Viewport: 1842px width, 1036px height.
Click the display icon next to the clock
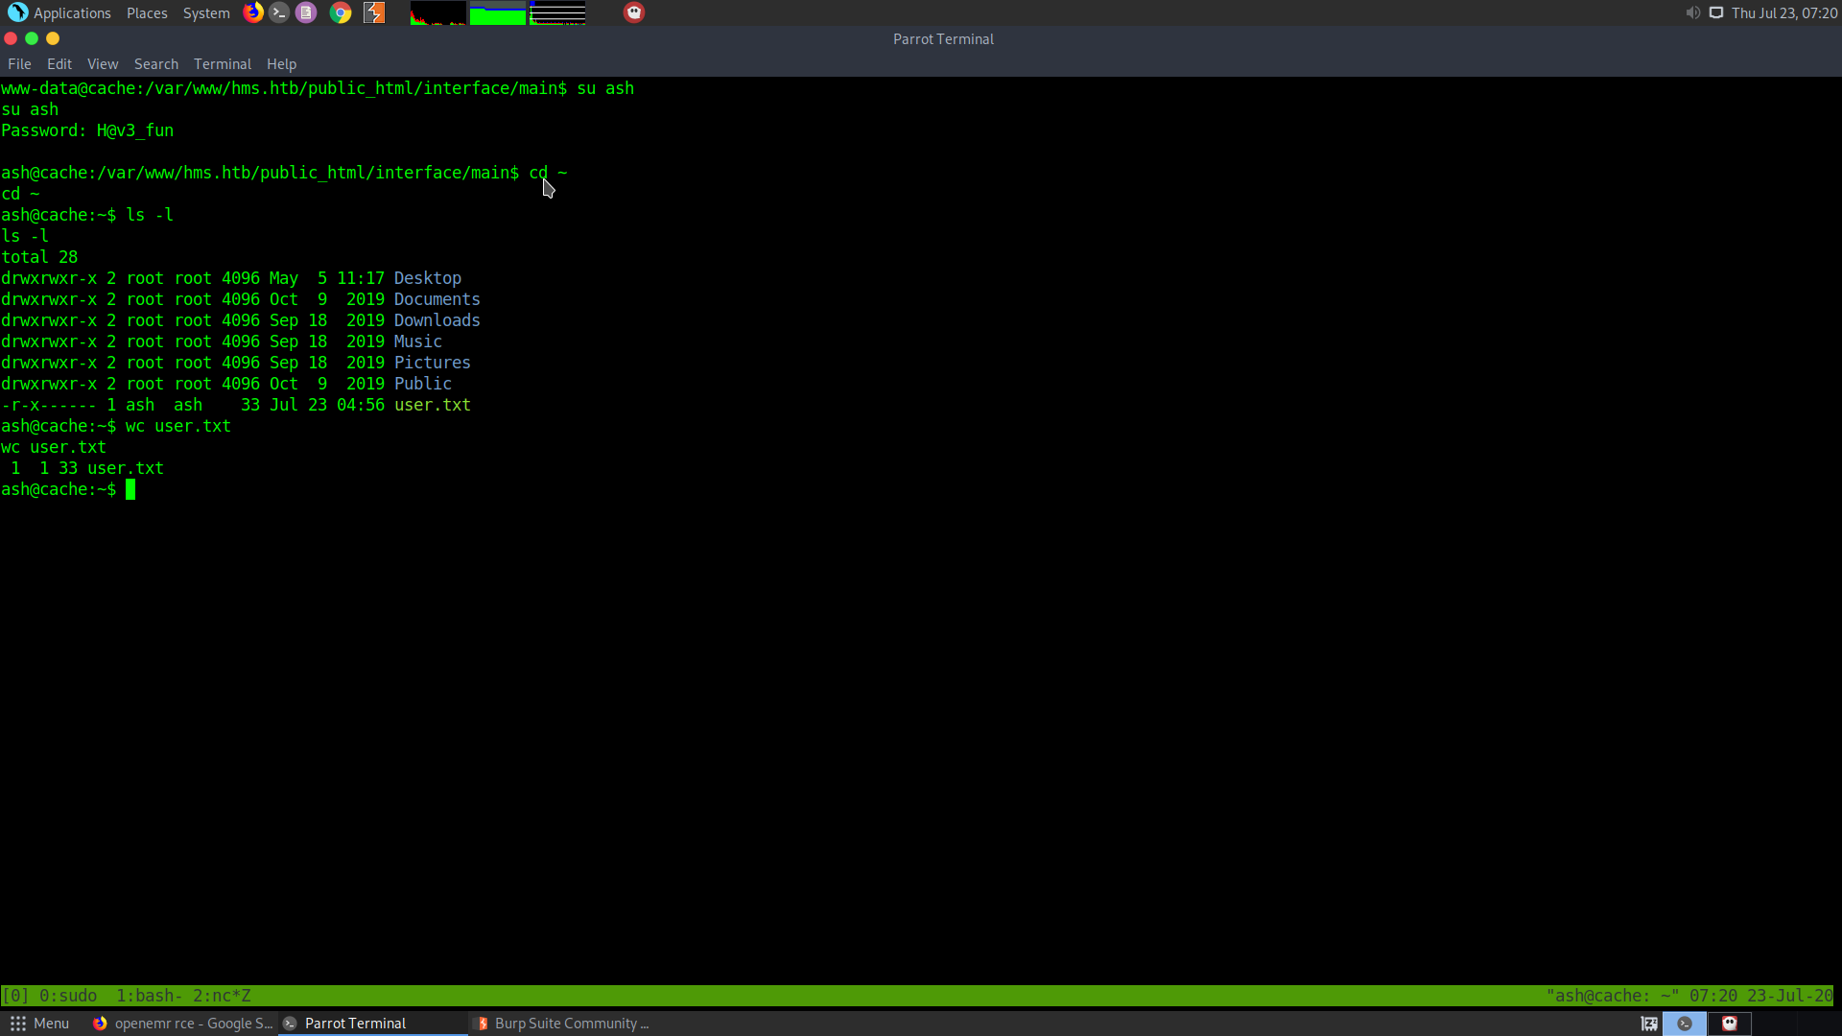point(1716,12)
